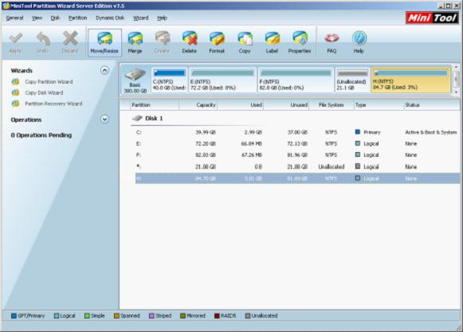The image size is (463, 332).
Task: Click the Status column header
Action: tap(431, 105)
